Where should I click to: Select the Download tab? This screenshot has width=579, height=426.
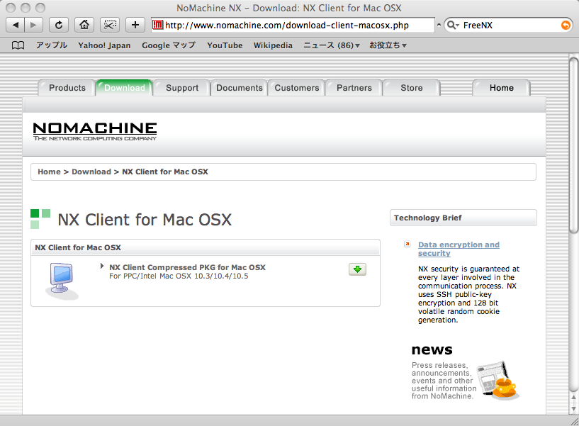coord(125,88)
